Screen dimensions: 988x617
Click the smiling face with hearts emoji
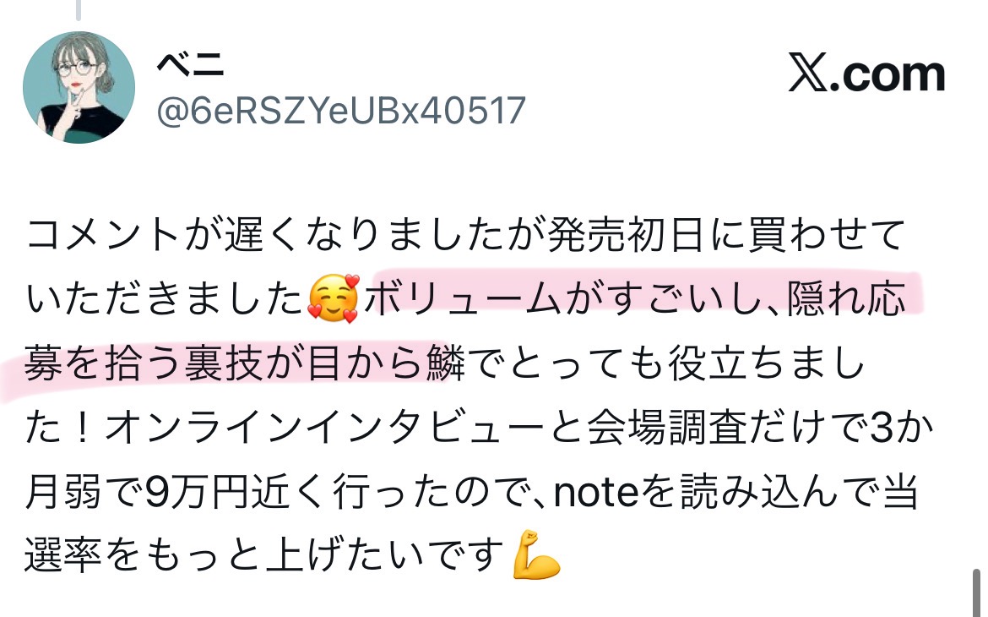pyautogui.click(x=333, y=298)
